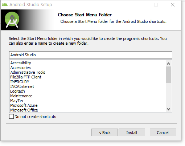
Task: Click the scroll up arrow of folder list
Action: (x=168, y=64)
